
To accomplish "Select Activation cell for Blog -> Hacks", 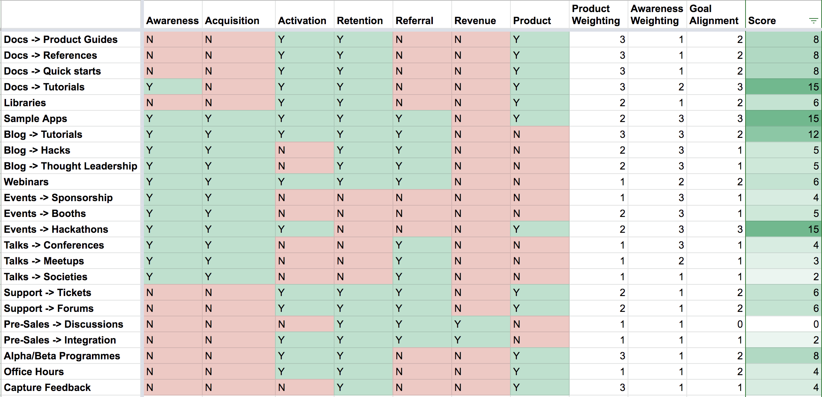I will pyautogui.click(x=304, y=150).
